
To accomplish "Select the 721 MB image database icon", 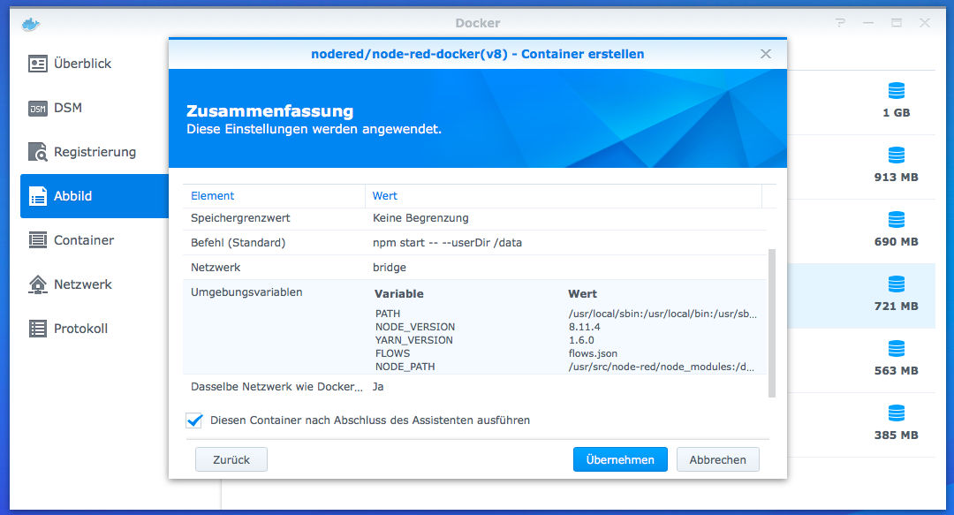I will [897, 284].
